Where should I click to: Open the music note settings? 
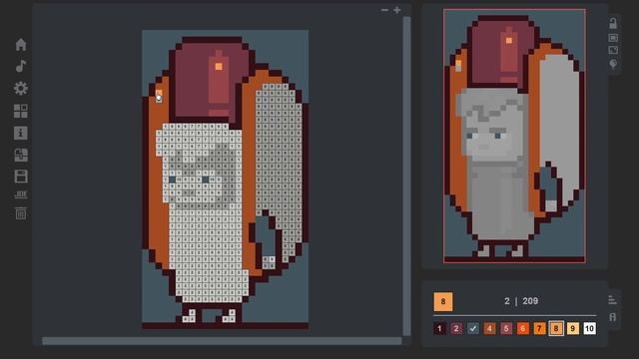tap(21, 66)
